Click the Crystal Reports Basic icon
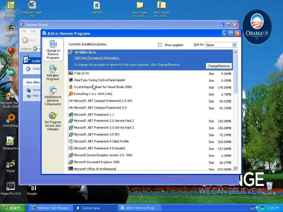 tap(71, 87)
